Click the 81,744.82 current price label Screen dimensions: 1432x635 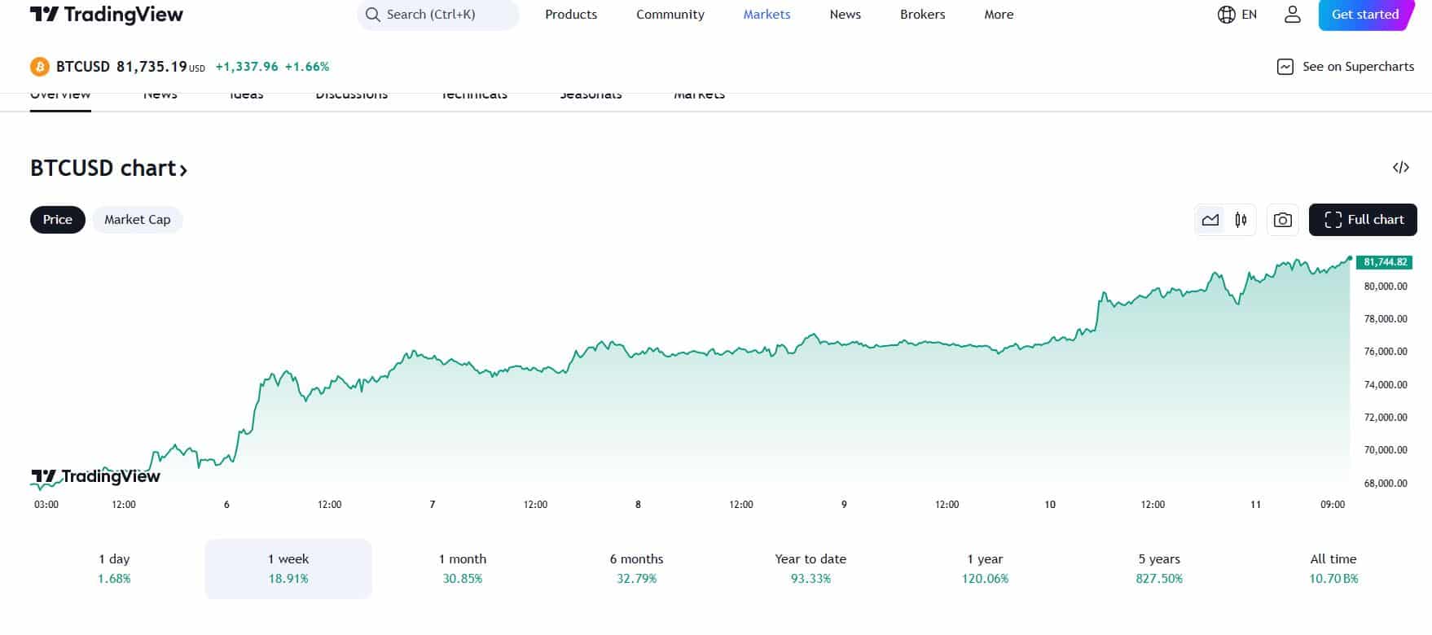pyautogui.click(x=1385, y=262)
